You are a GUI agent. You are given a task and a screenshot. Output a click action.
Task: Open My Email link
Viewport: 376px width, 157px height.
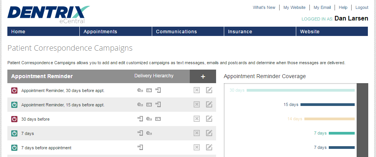point(322,7)
